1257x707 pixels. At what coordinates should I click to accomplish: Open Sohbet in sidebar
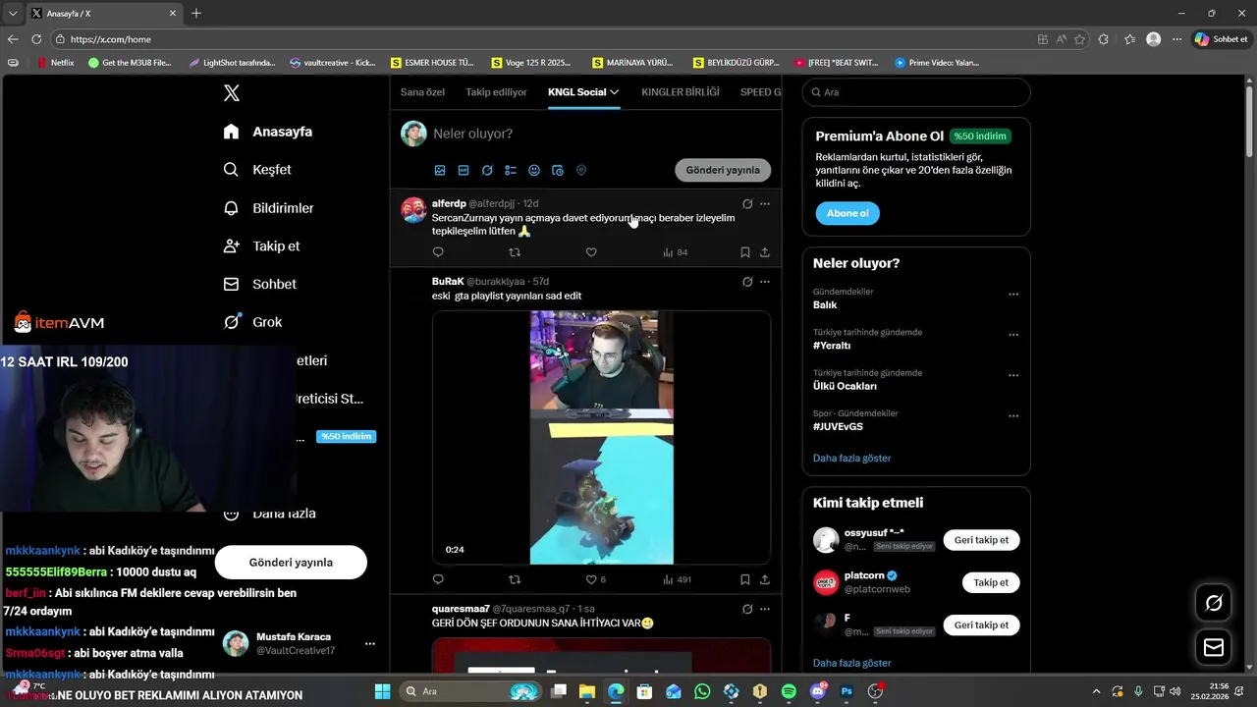point(260,284)
